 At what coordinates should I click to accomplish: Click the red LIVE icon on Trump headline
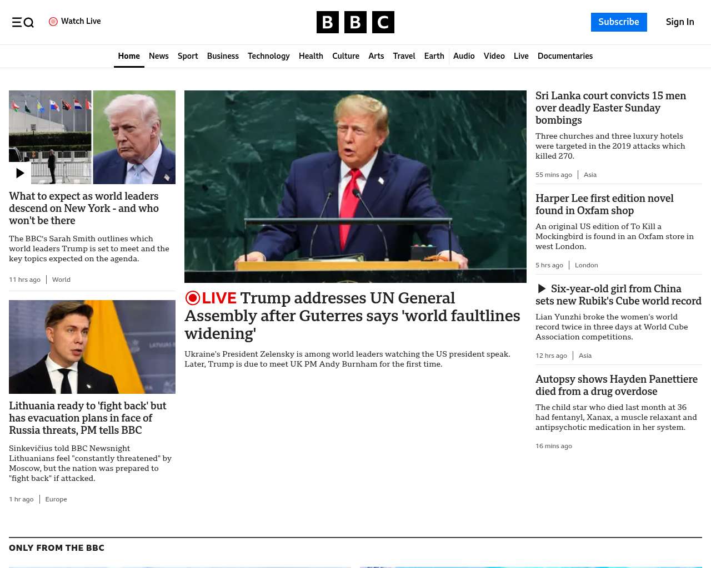coord(192,298)
